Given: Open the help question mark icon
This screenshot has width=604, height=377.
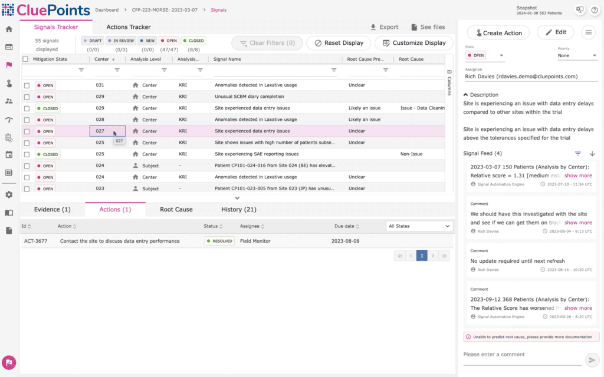Looking at the screenshot, I should point(595,10).
